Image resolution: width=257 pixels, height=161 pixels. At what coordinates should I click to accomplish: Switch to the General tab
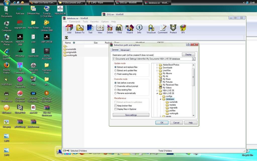coord(115,50)
